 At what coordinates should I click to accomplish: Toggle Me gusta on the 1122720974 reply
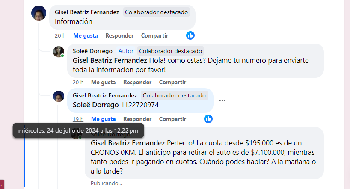pyautogui.click(x=104, y=119)
